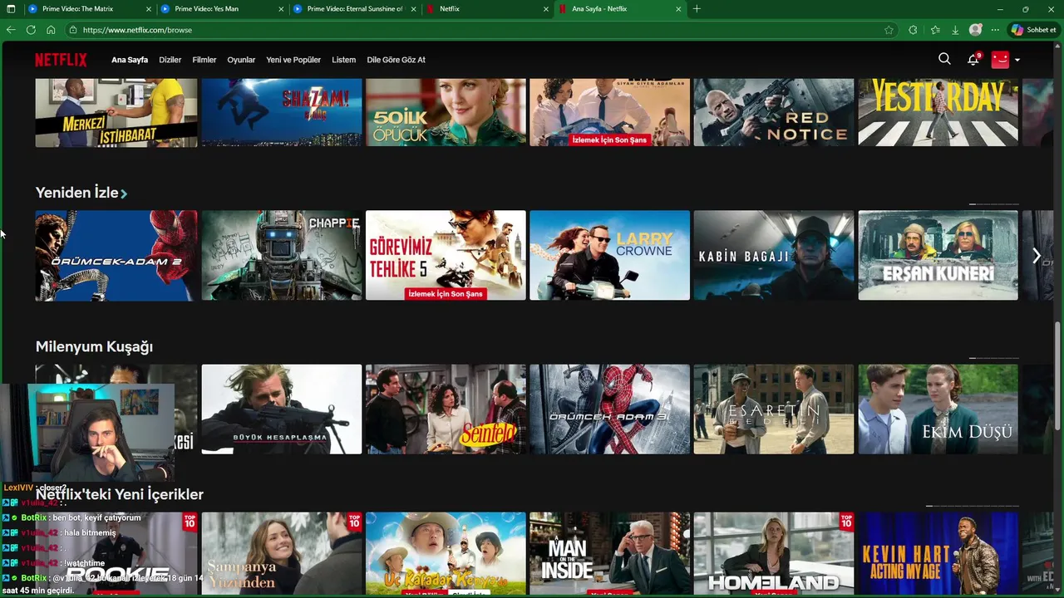Open Filmler in Netflix menu
Viewport: 1064px width, 598px height.
(204, 60)
